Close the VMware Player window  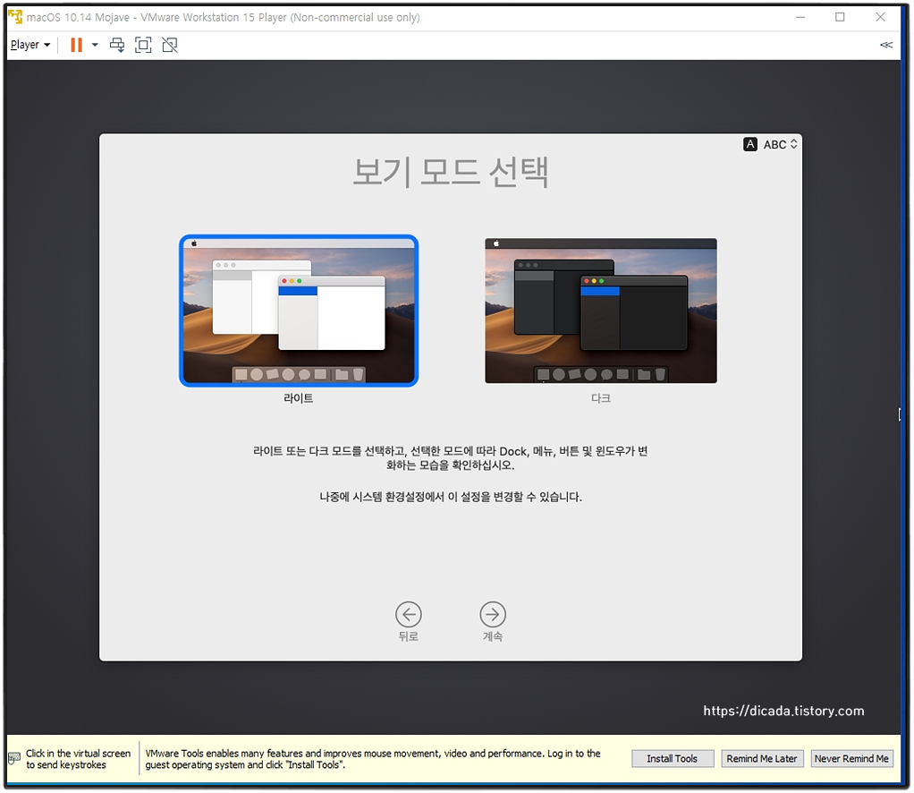(x=880, y=17)
